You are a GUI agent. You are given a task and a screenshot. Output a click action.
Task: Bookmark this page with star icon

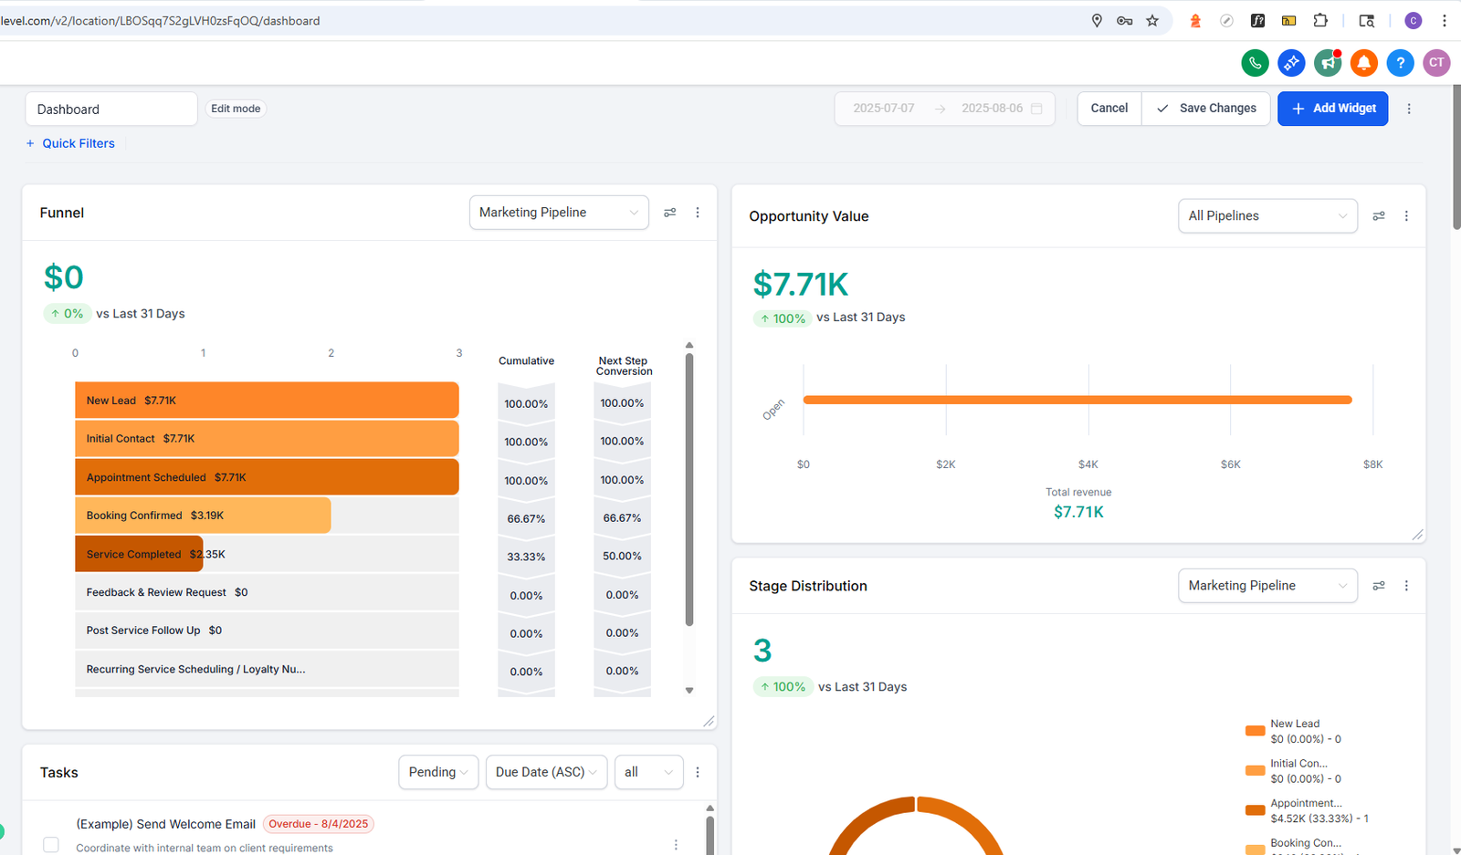(x=1152, y=20)
